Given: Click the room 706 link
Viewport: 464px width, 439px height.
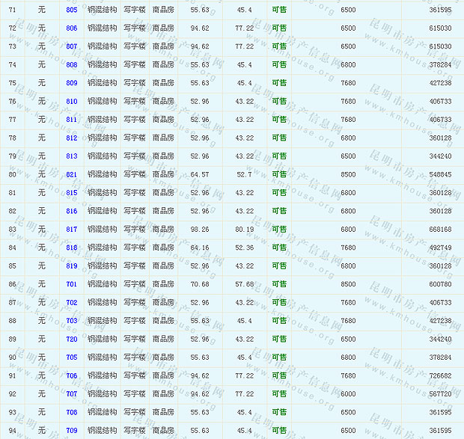Looking at the screenshot, I should click(x=72, y=375).
